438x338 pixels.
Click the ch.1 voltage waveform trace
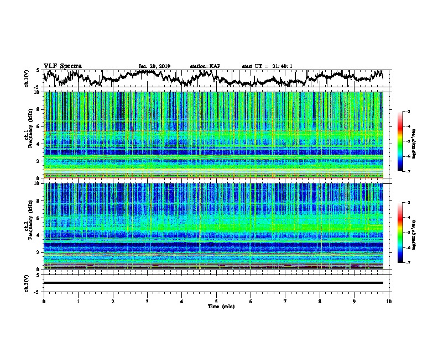213,78
